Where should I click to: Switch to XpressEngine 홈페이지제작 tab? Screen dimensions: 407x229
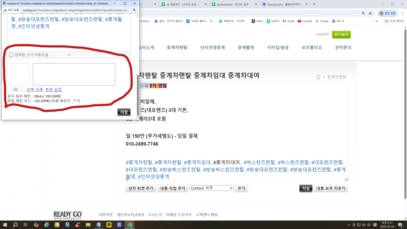point(283,4)
